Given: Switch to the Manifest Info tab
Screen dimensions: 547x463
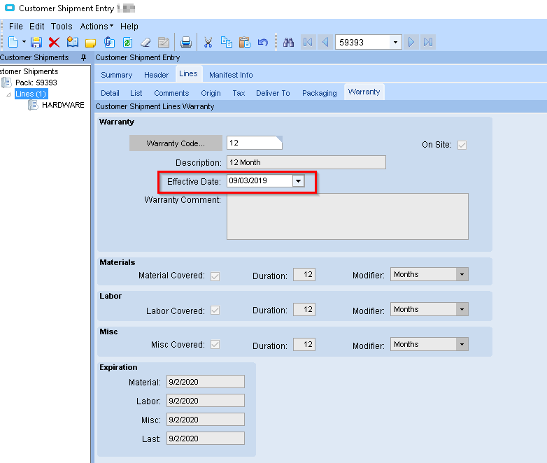Looking at the screenshot, I should click(x=231, y=75).
